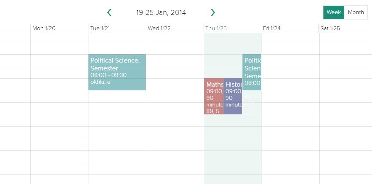
Task: Select the Mon 1/20 day header
Action: tap(44, 28)
